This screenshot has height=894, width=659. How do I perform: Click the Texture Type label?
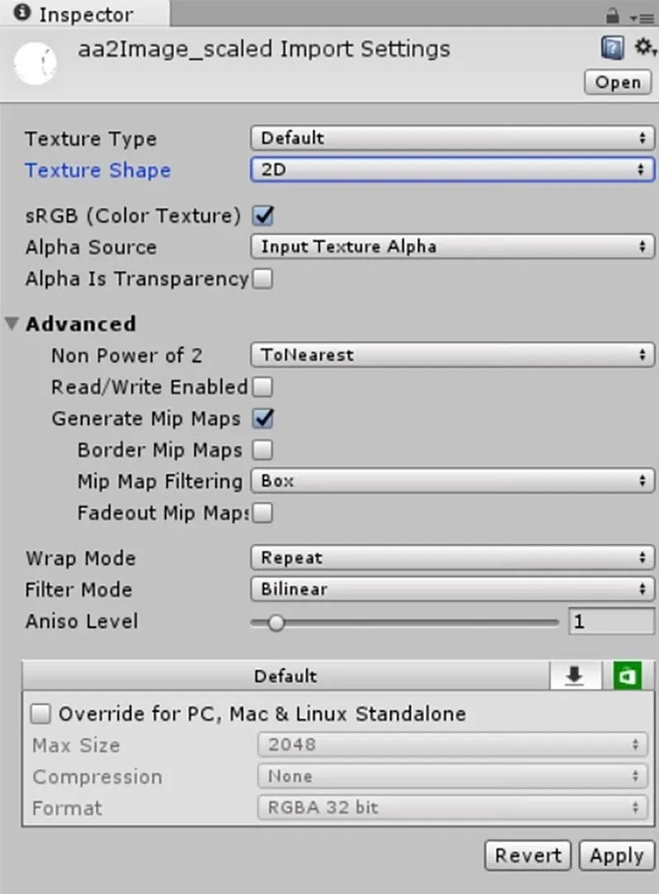[x=91, y=139]
